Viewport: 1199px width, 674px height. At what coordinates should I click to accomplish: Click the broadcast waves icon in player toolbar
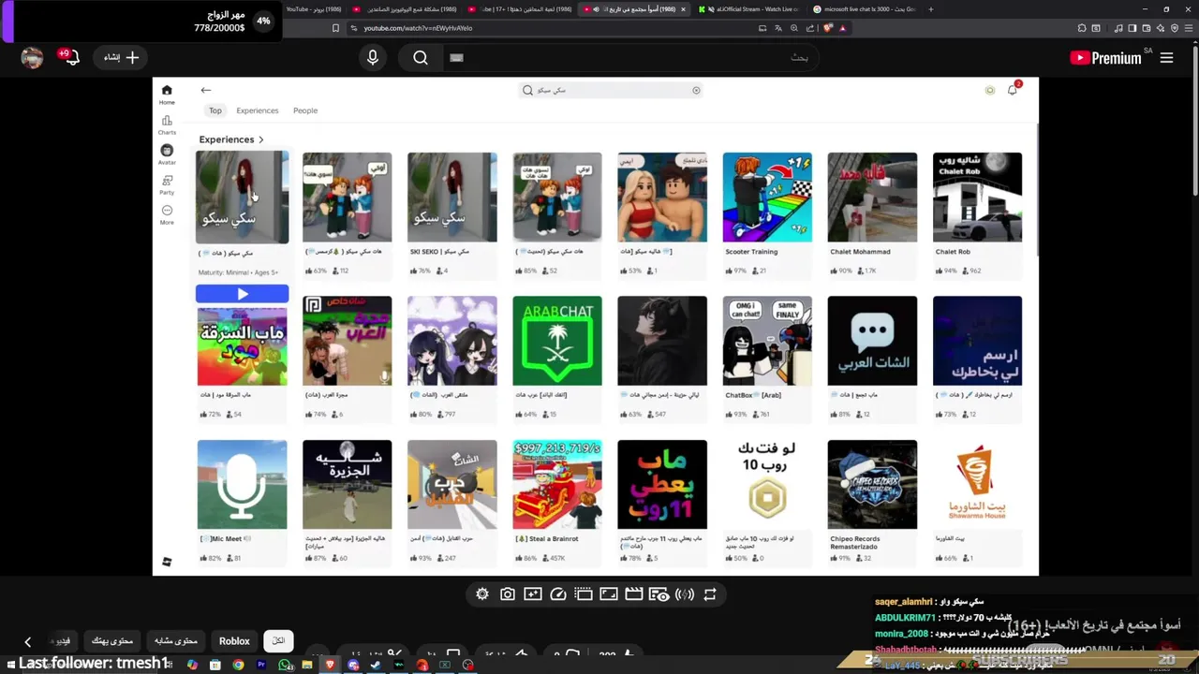coord(685,594)
